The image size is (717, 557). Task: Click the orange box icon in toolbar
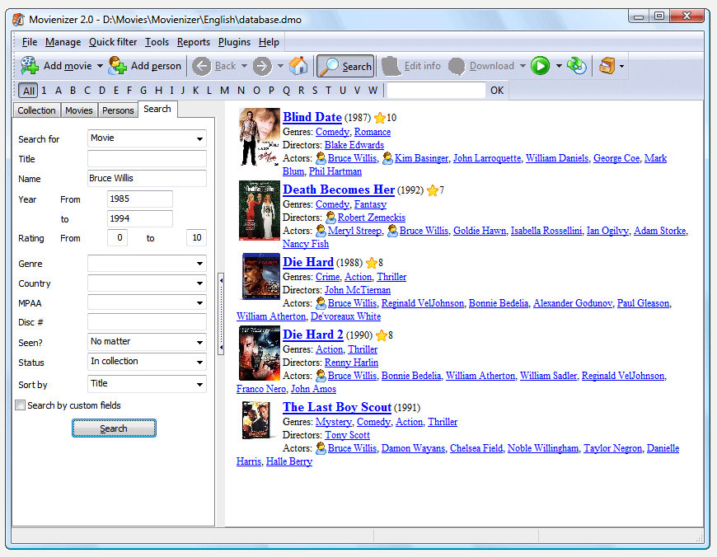coord(607,66)
